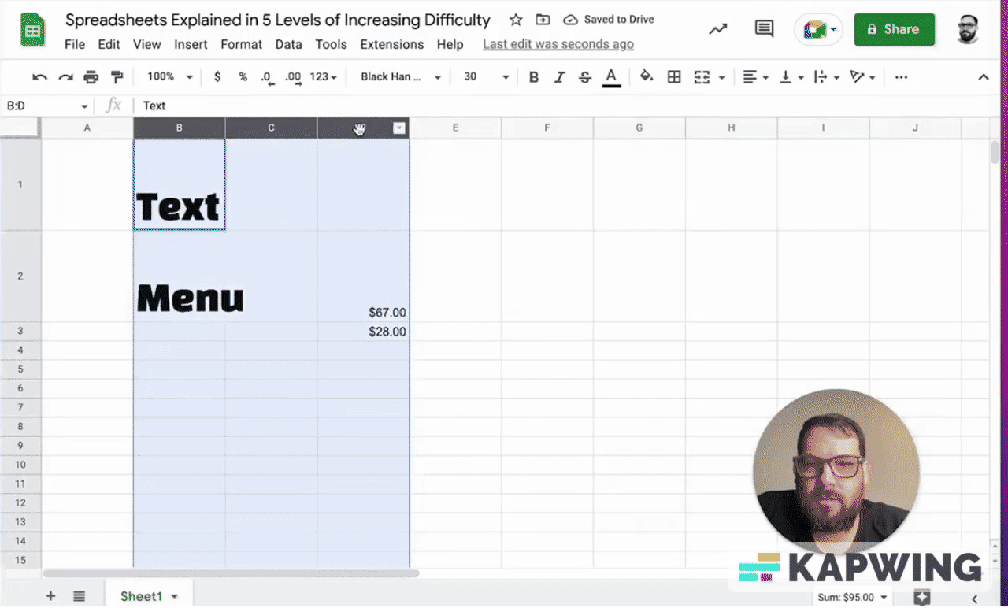
Task: Add a new sheet with plus icon
Action: tap(50, 596)
